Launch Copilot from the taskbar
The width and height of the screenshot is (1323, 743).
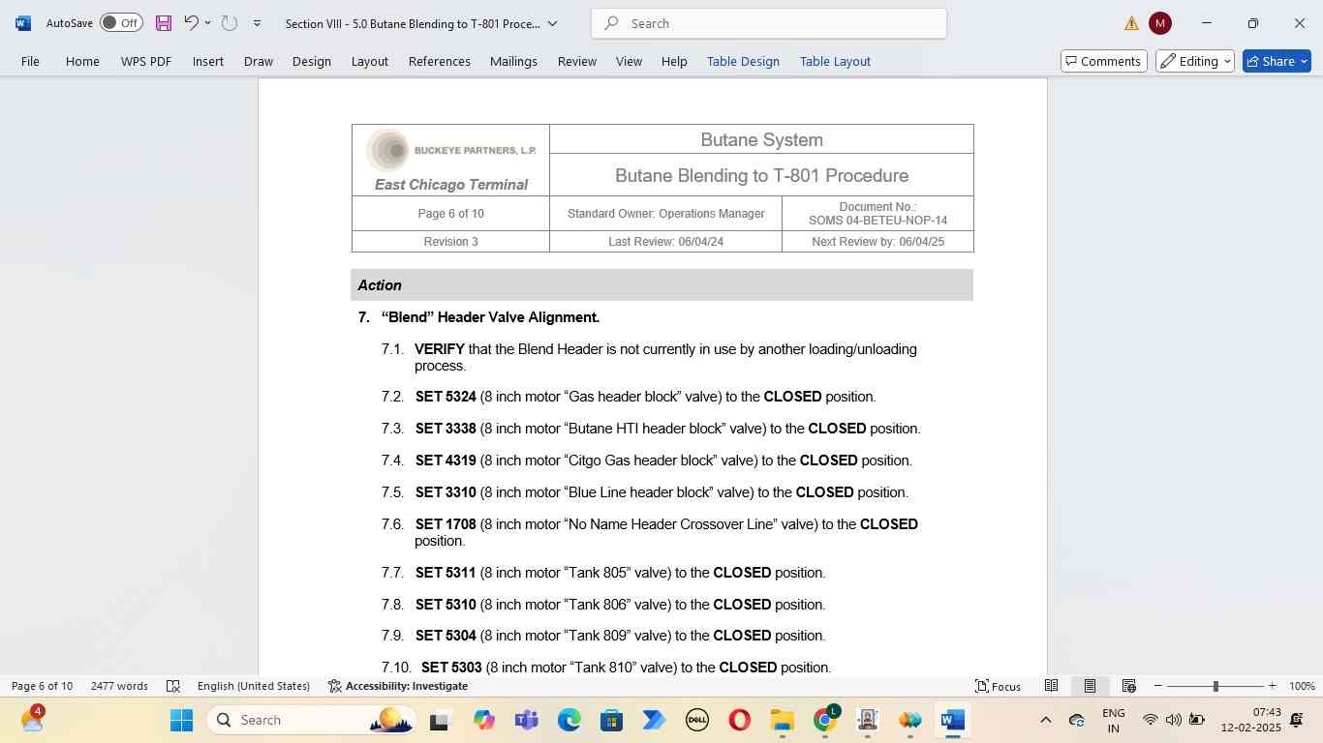(484, 720)
